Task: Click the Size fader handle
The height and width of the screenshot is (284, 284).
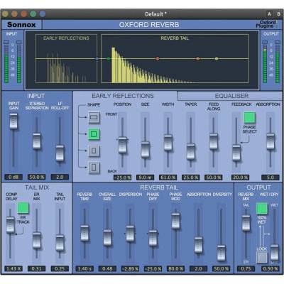Action: pyautogui.click(x=145, y=150)
